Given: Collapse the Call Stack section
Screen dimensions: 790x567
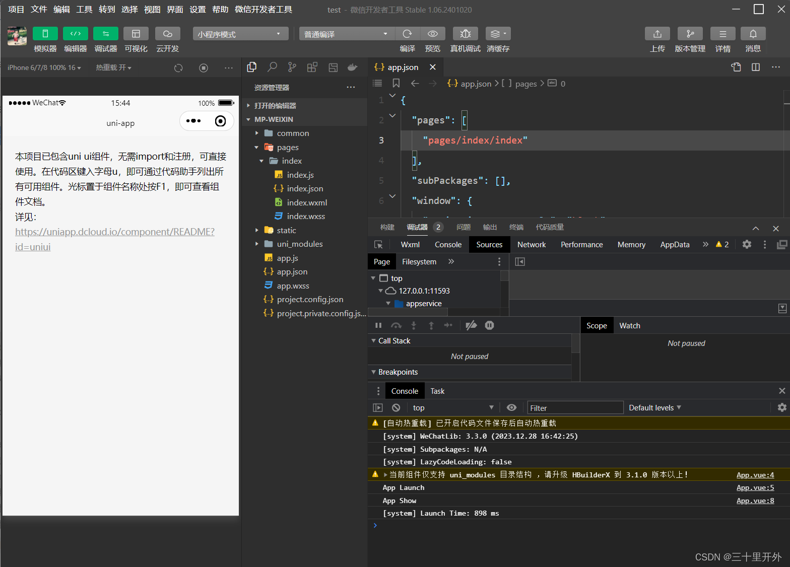Looking at the screenshot, I should (373, 341).
